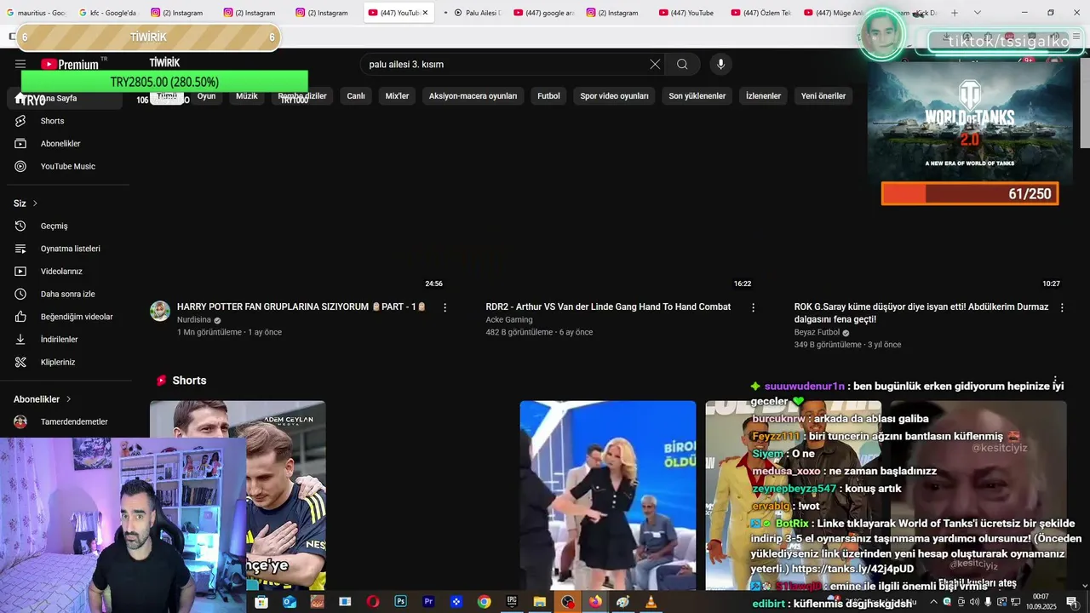
Task: Close the active YouTube browser tab
Action: click(x=425, y=13)
